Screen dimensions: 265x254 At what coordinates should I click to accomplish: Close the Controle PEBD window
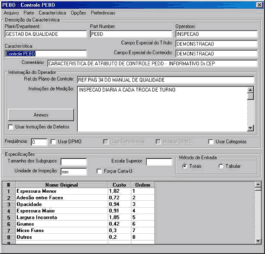tap(259, 5)
